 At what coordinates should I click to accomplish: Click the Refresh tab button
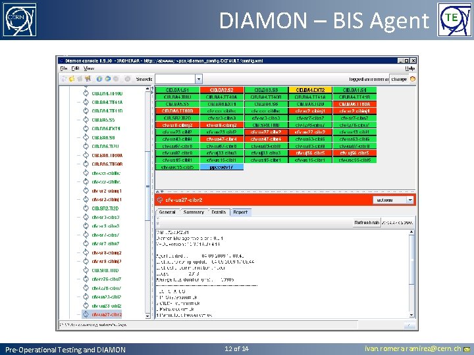click(367, 223)
